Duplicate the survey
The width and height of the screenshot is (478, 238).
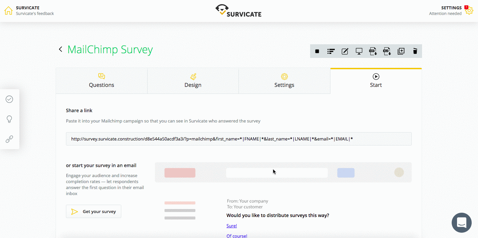401,51
